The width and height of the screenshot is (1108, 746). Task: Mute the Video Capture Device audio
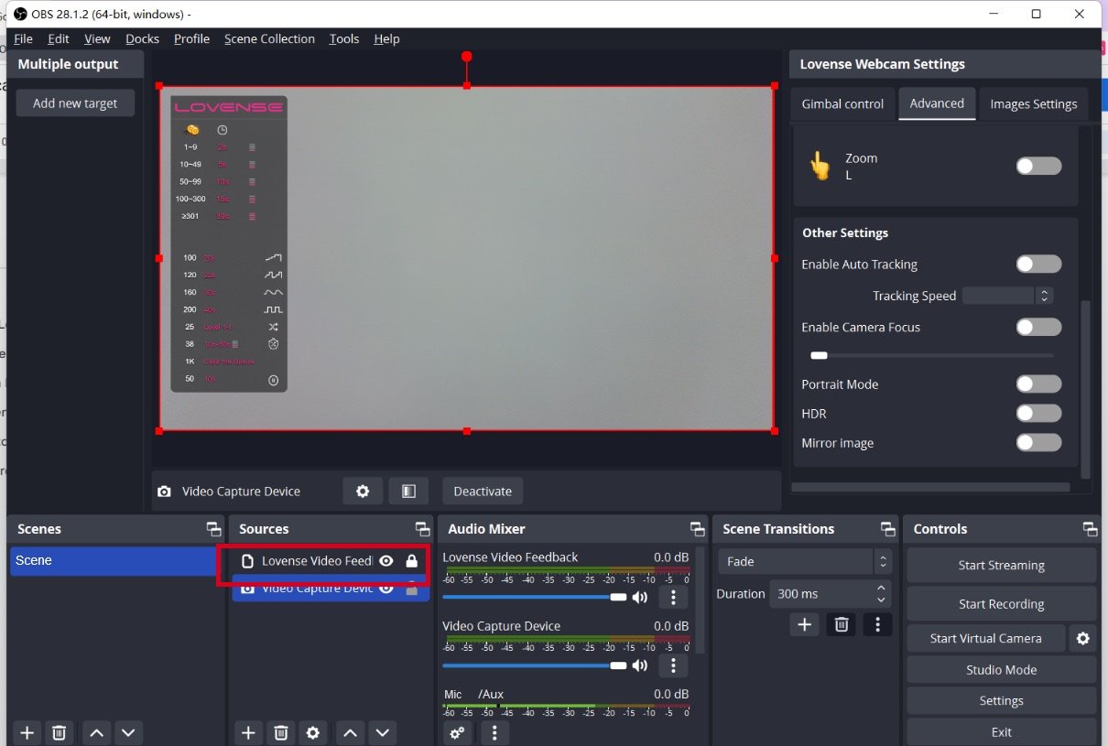click(x=640, y=665)
